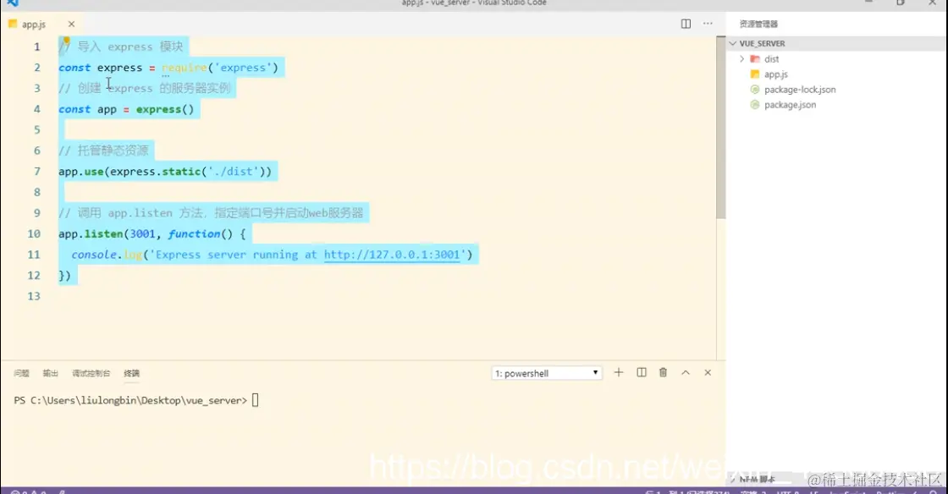Screen dimensions: 948x494
Task: Click the package.json file icon
Action: click(754, 105)
